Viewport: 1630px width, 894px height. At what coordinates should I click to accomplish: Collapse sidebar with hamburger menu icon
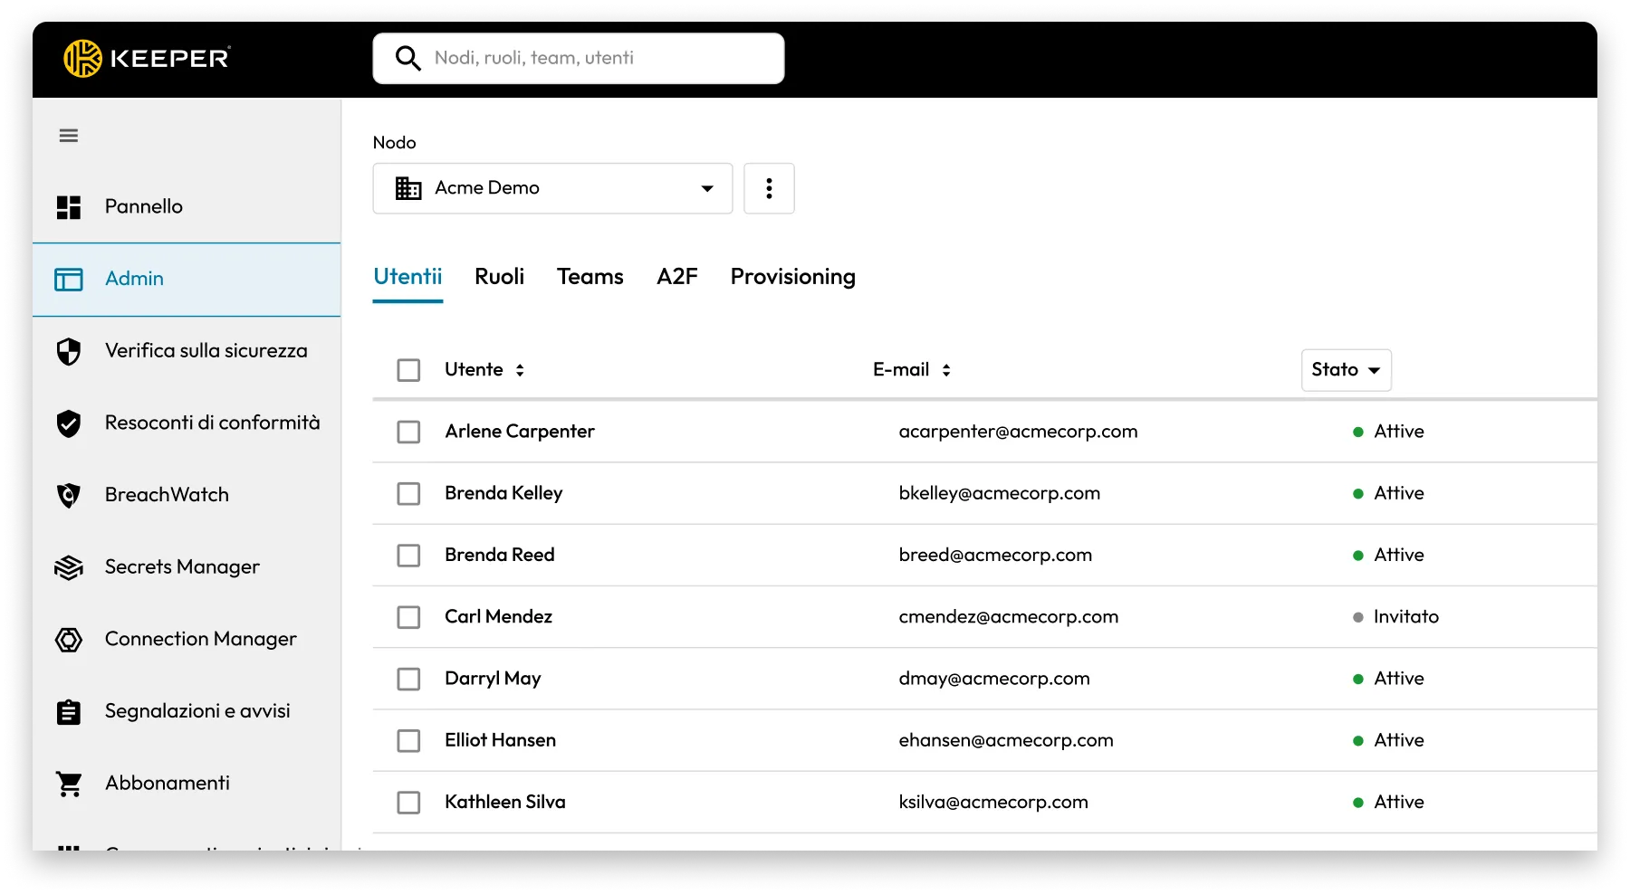click(69, 136)
